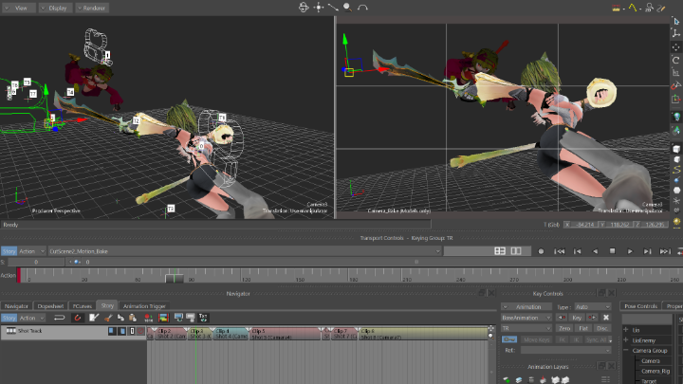Toggle second blue square on Shot Track

tap(122, 331)
